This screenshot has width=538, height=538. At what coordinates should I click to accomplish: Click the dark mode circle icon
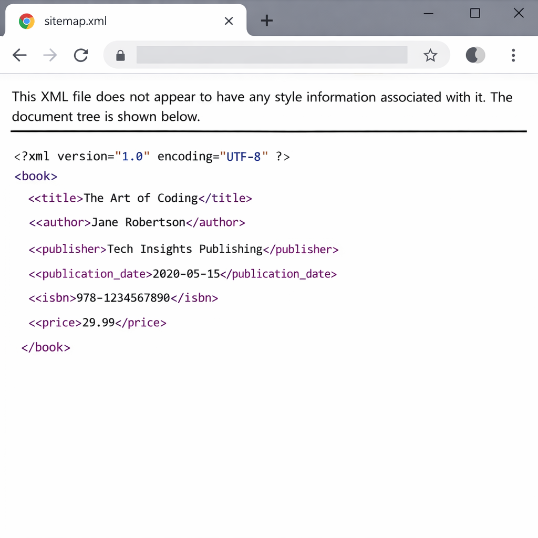click(x=475, y=55)
